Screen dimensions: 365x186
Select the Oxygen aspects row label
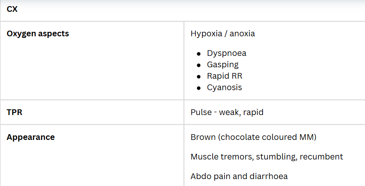click(38, 33)
